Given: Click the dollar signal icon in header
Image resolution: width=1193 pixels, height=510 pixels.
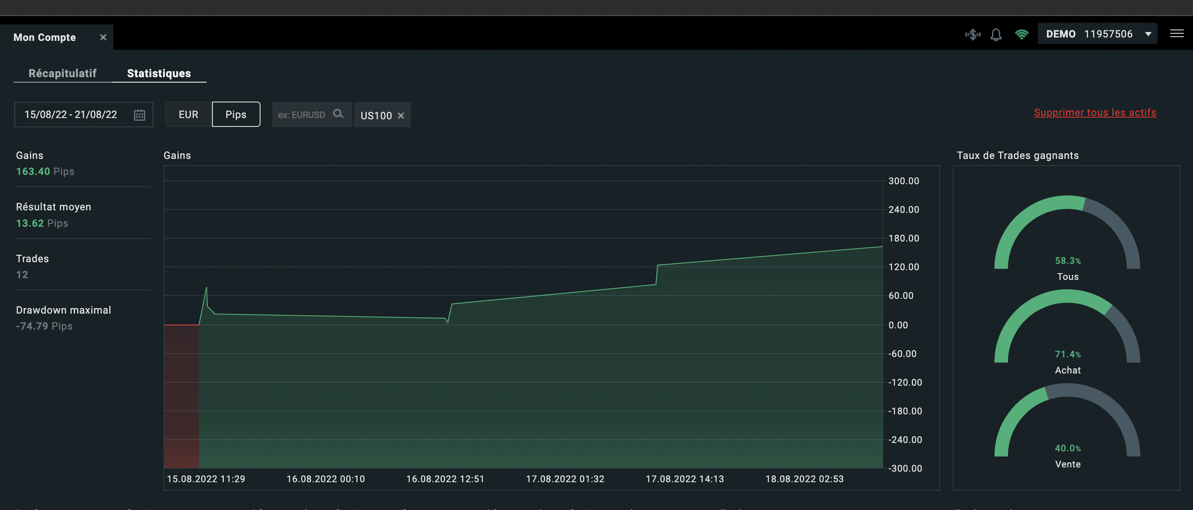Looking at the screenshot, I should [973, 34].
